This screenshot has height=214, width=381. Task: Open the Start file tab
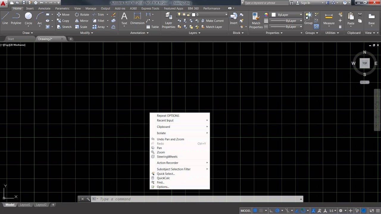(x=11, y=39)
